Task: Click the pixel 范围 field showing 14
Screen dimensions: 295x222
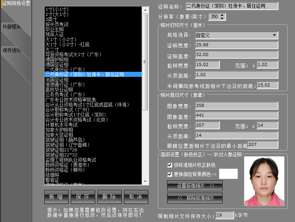Action: [267, 125]
